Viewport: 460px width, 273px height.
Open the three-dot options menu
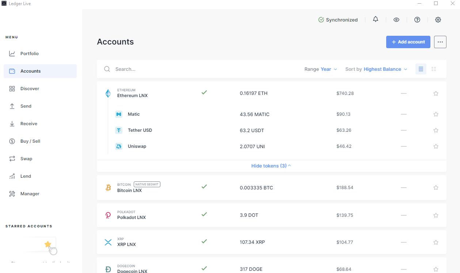coord(440,42)
